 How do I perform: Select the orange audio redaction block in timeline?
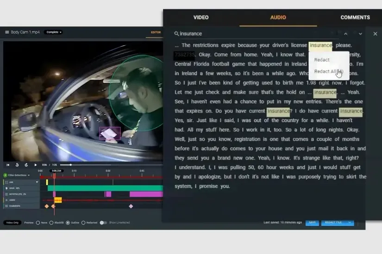[58, 200]
